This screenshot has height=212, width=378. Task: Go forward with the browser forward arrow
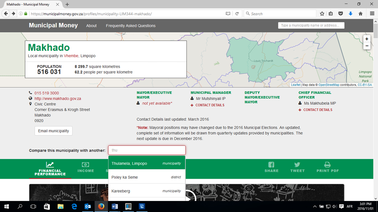tap(14, 14)
